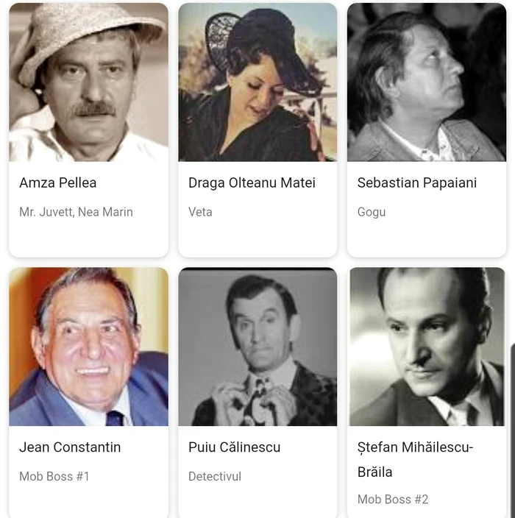
Task: Select the Mob Boss #2 role
Action: [393, 500]
